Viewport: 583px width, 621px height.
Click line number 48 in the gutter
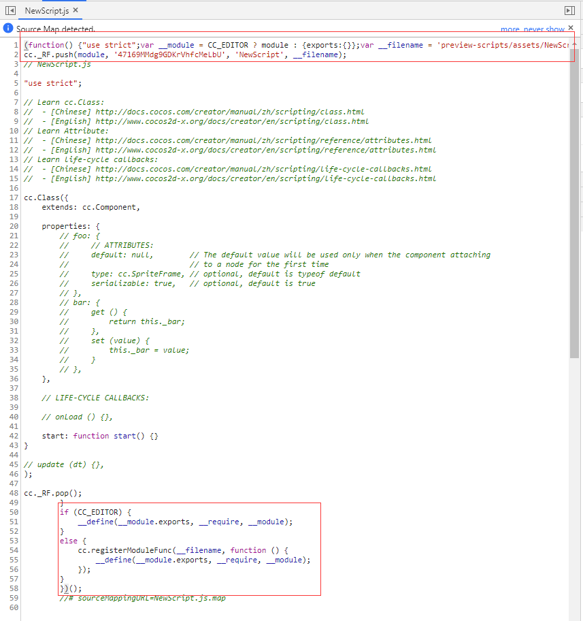pos(14,493)
